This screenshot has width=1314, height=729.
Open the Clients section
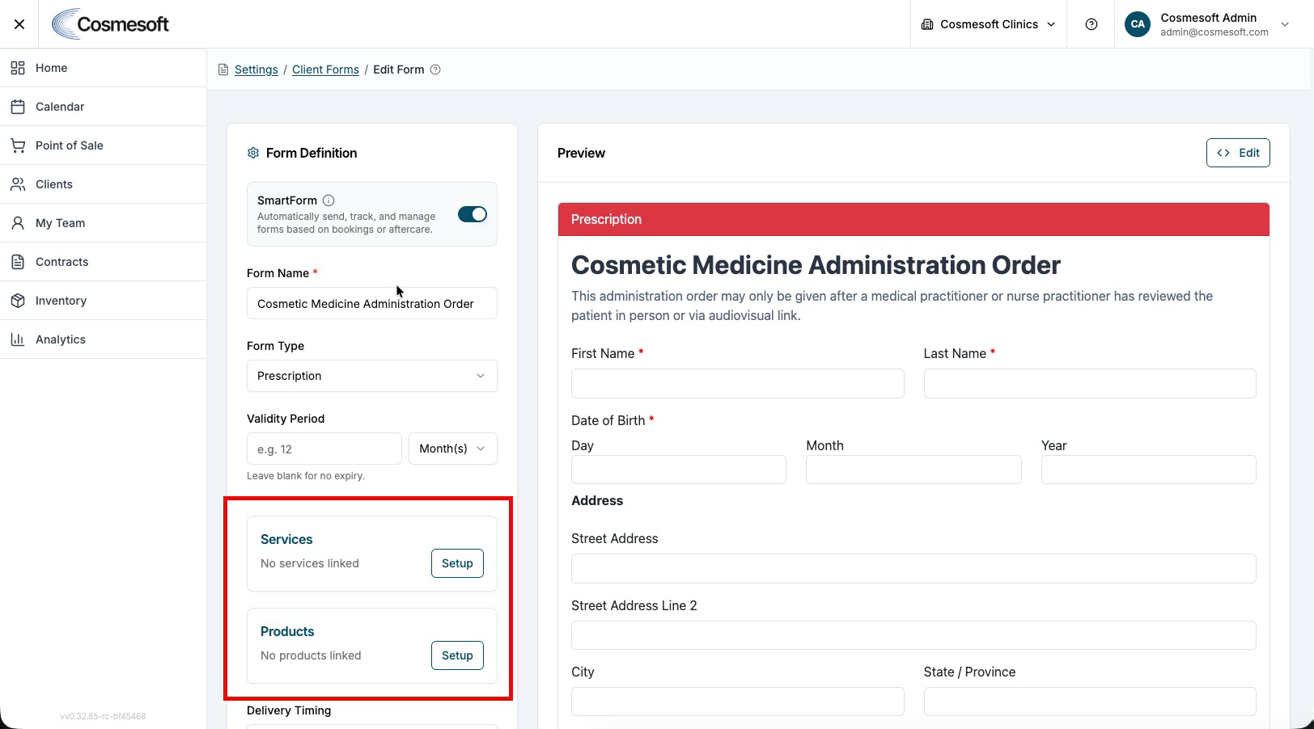click(104, 184)
